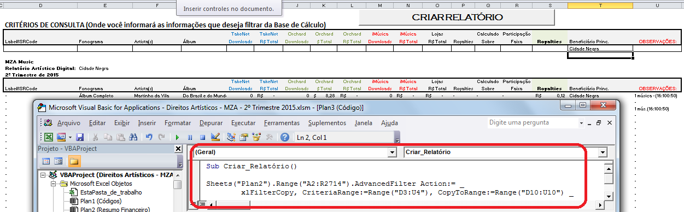Undo the last action with the Undo arrow
This screenshot has width=684, height=212.
click(149, 137)
